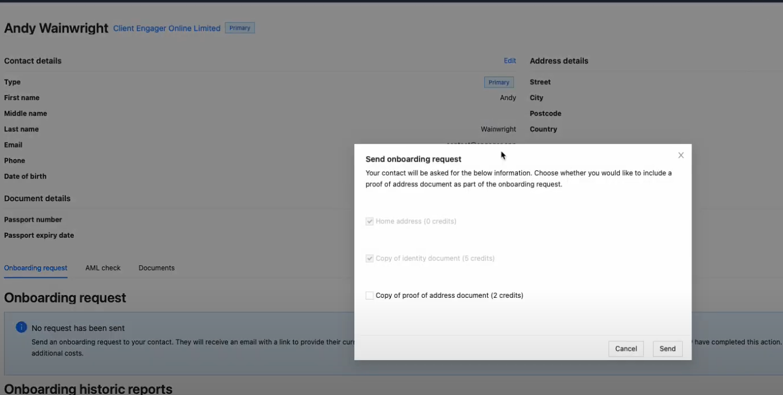Select the Andy Wainwright page heading
783x395 pixels.
point(56,28)
